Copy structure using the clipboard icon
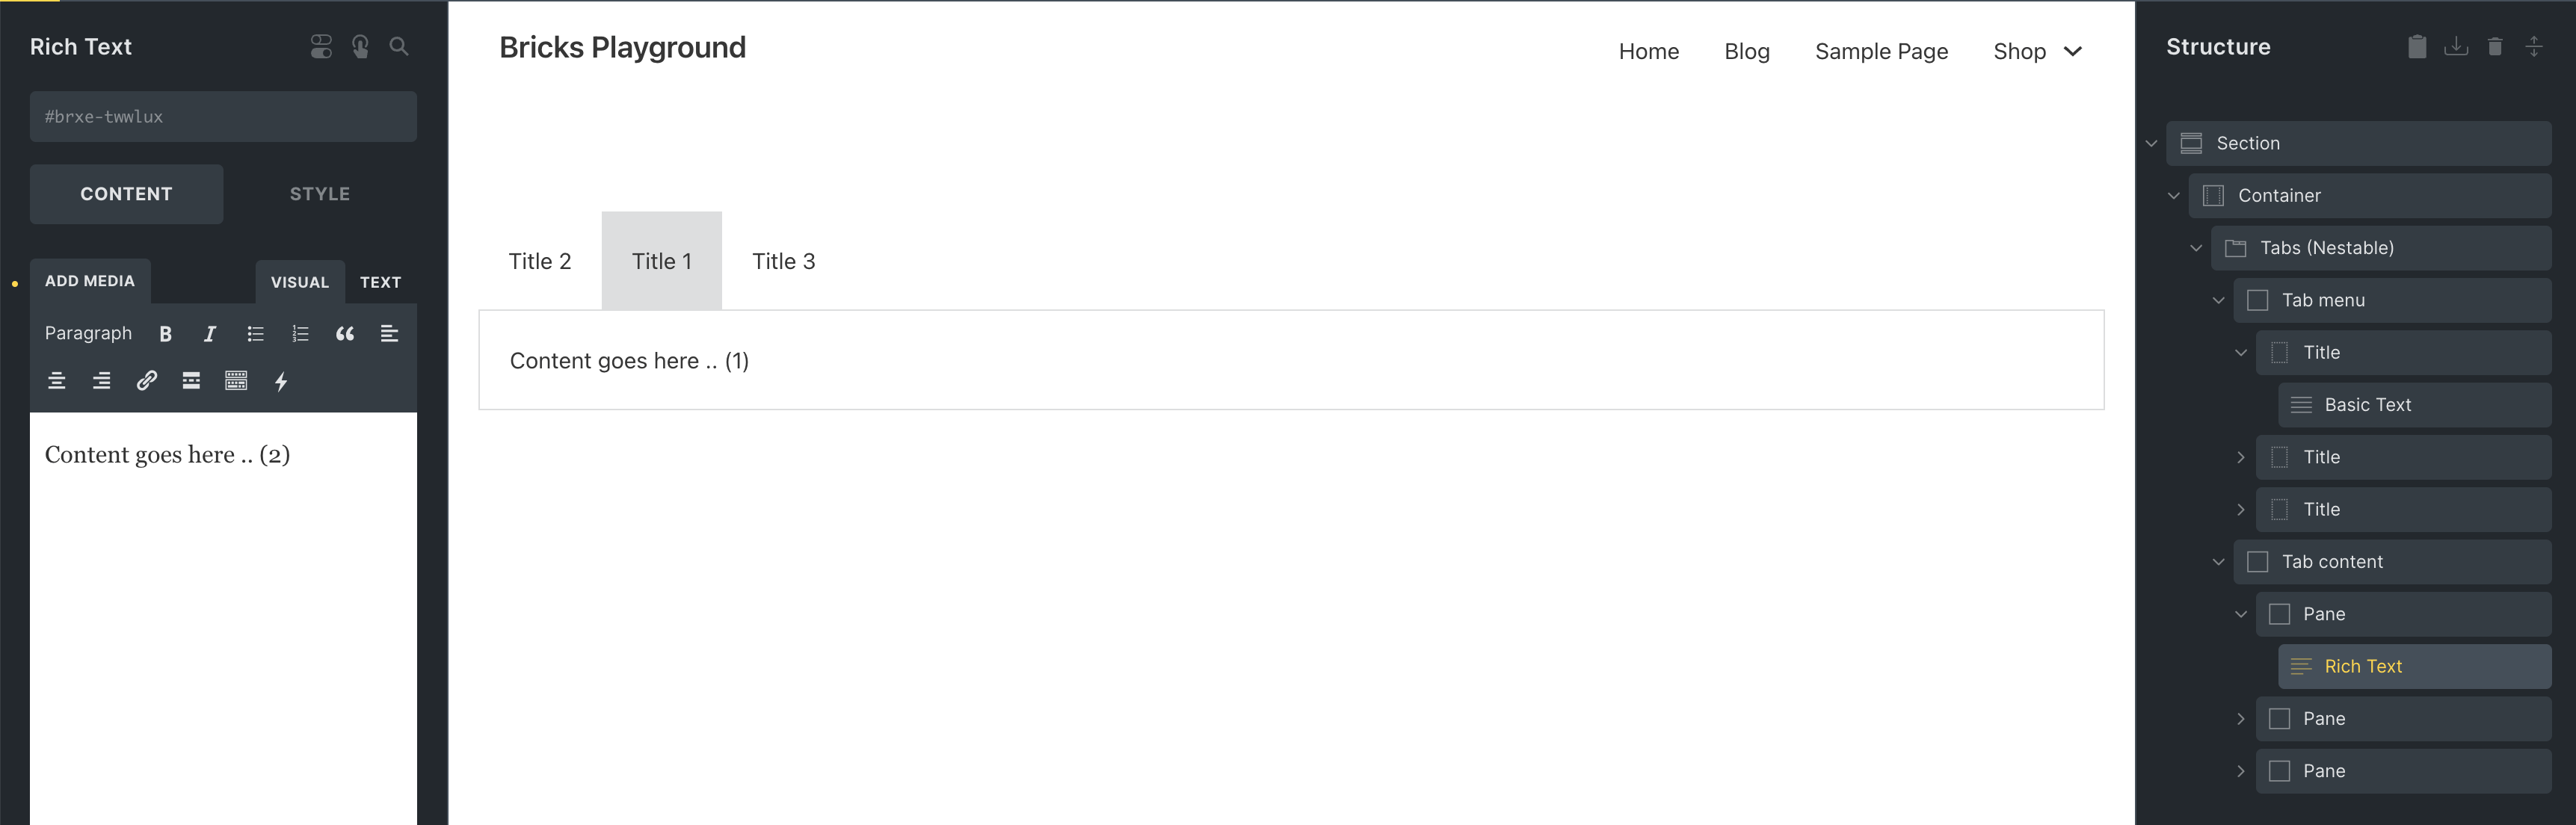The image size is (2576, 825). pyautogui.click(x=2417, y=46)
